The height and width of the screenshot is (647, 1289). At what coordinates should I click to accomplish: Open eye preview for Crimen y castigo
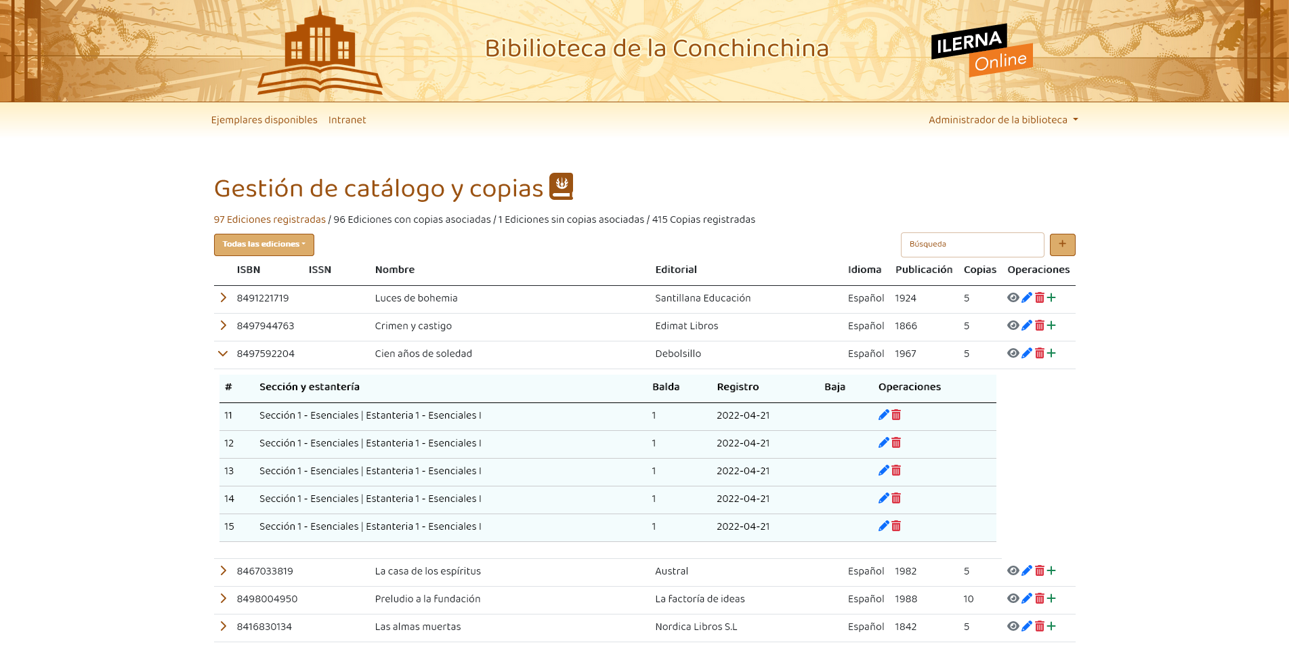click(x=1013, y=326)
